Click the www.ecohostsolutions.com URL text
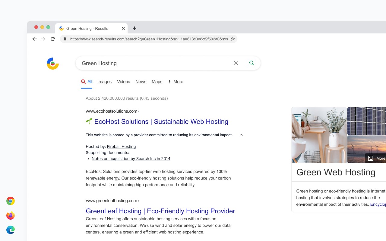Viewport: 386px width, 241px height. pos(112,111)
